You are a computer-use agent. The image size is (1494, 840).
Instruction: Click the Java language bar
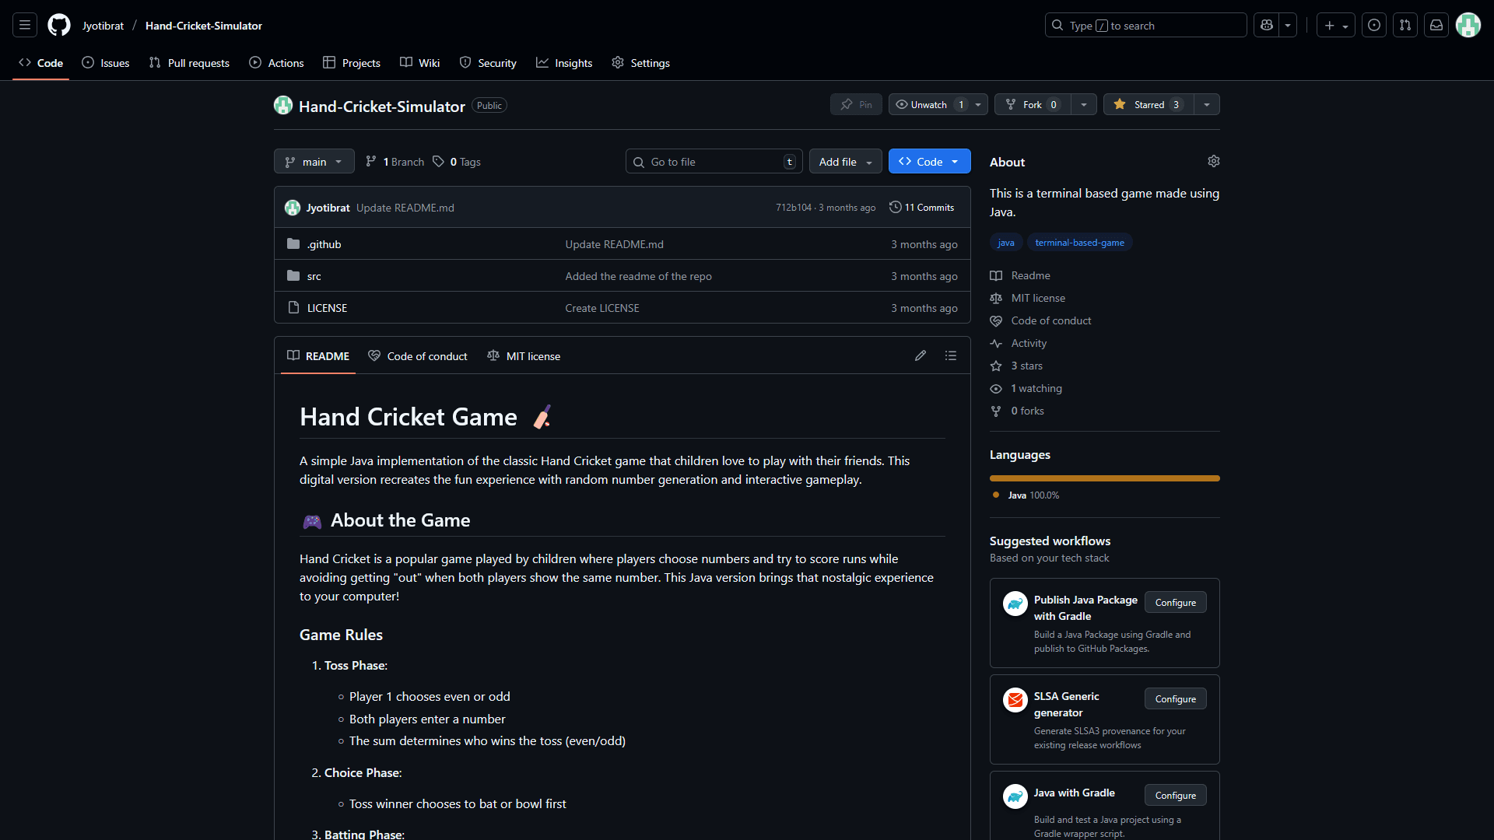pyautogui.click(x=1104, y=478)
